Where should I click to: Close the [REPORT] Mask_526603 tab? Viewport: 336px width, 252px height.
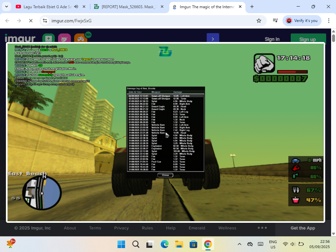tap(162, 7)
